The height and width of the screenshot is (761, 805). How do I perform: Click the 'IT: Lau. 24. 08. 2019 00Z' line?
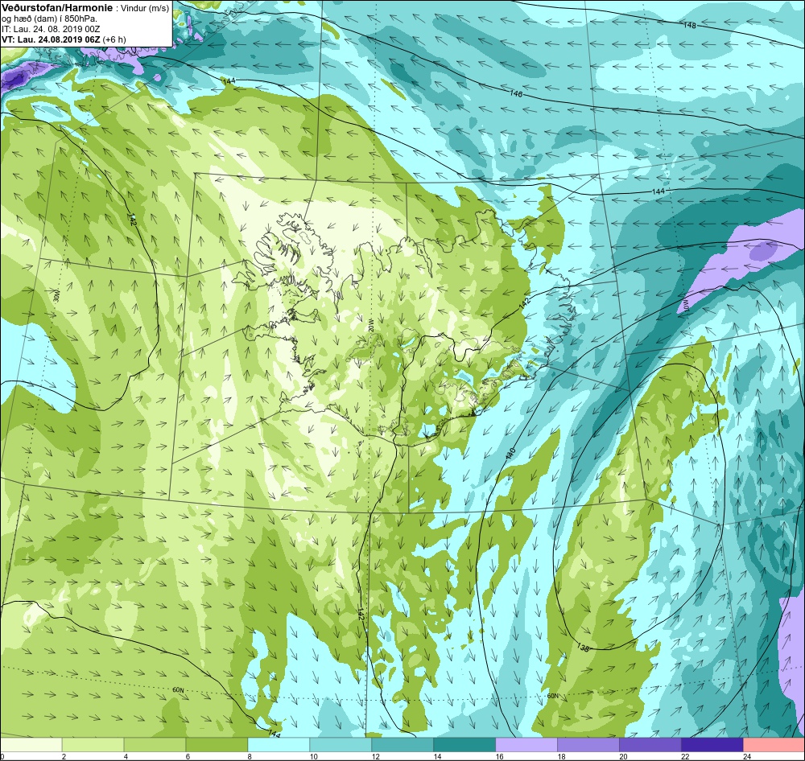pyautogui.click(x=52, y=29)
